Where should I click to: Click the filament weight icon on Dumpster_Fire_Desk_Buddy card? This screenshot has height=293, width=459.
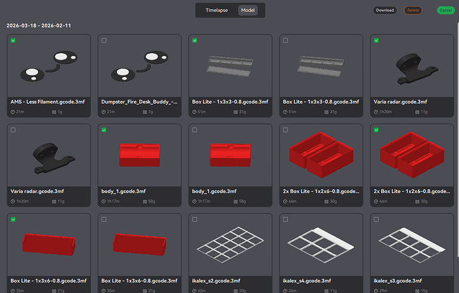coord(144,112)
